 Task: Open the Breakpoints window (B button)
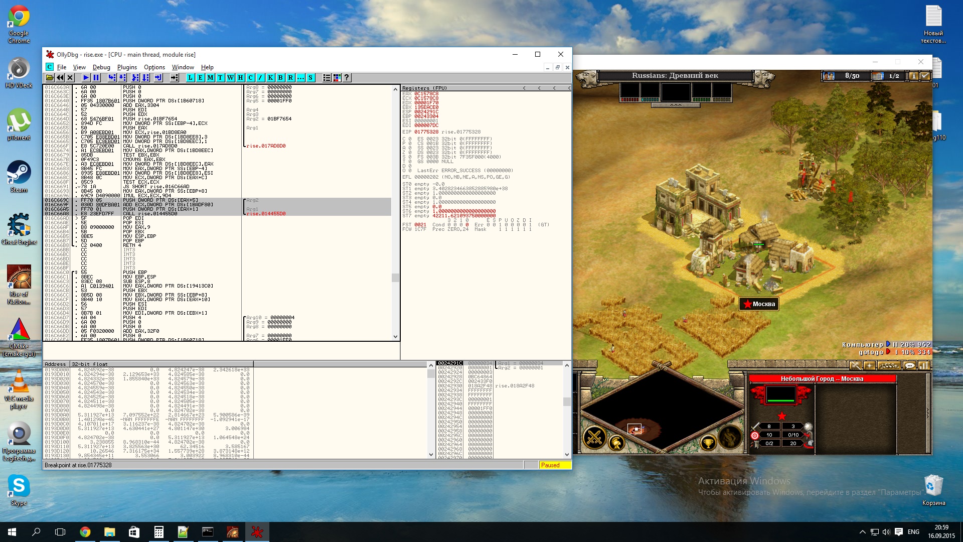click(x=280, y=78)
